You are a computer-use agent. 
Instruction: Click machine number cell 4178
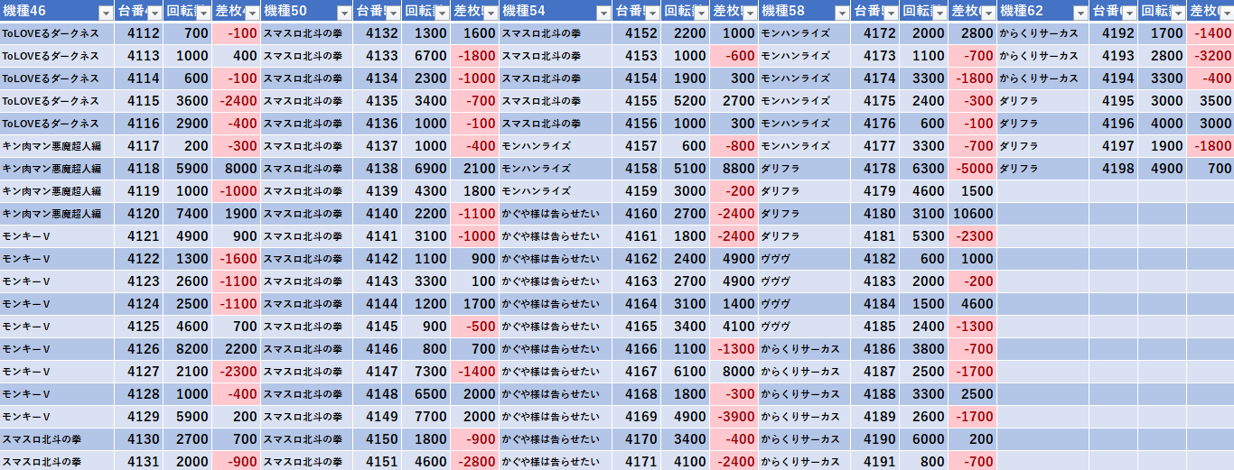(874, 169)
